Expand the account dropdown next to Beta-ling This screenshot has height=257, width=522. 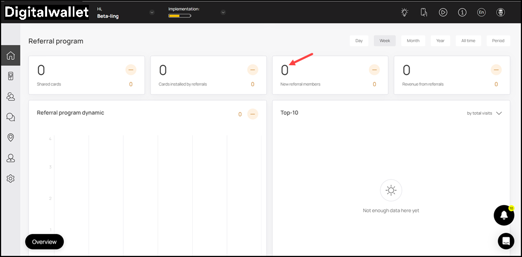[x=152, y=12]
